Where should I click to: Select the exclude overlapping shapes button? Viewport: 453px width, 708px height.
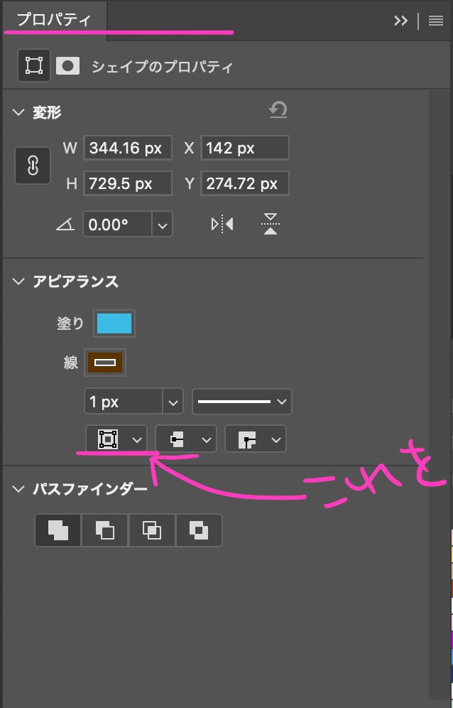[199, 530]
